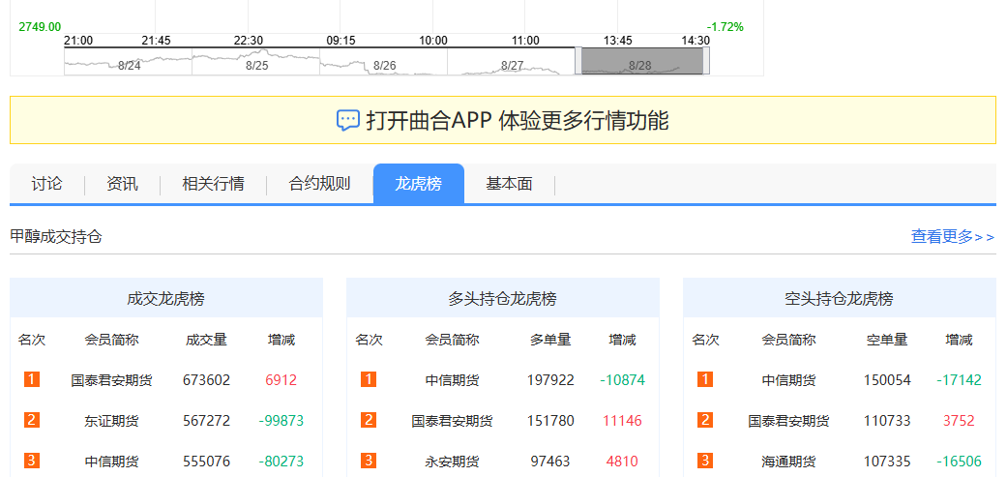Click the 增减 value -80273
This screenshot has height=477, width=1007.
281,462
